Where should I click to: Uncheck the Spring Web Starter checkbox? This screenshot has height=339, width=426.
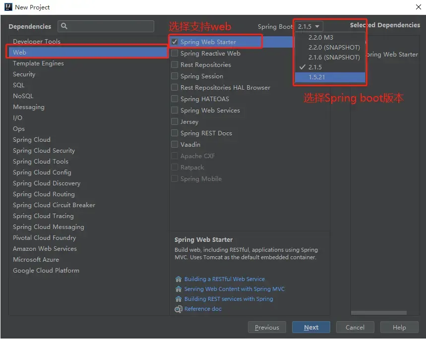[175, 42]
